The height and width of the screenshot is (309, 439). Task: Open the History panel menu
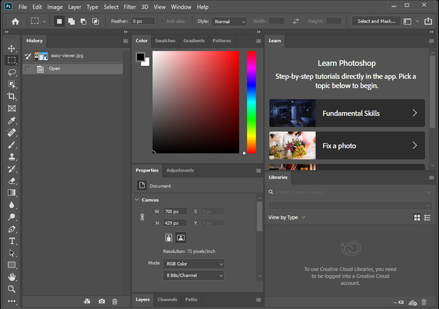pos(125,41)
